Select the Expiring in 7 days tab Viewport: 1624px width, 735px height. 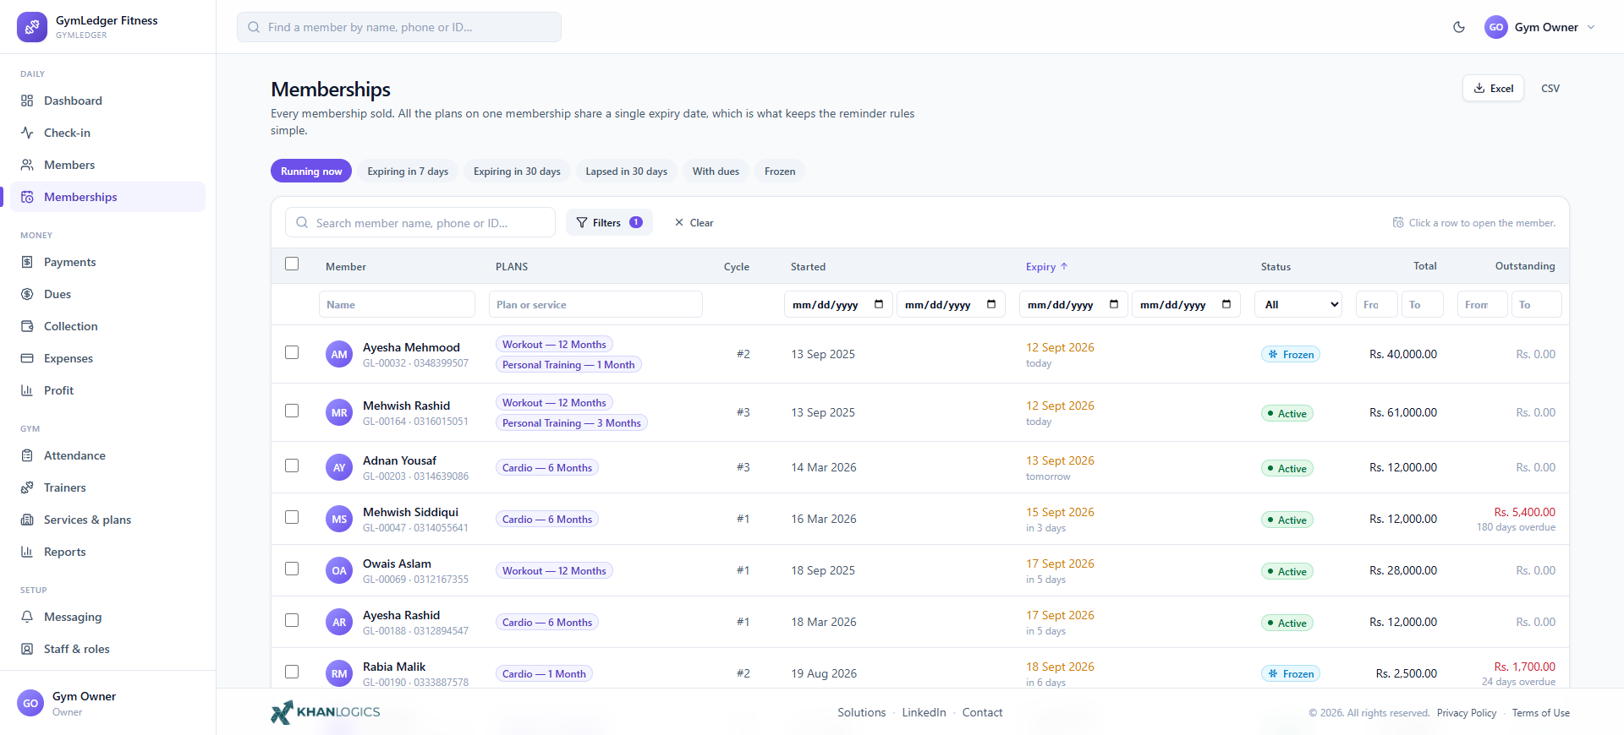(408, 171)
